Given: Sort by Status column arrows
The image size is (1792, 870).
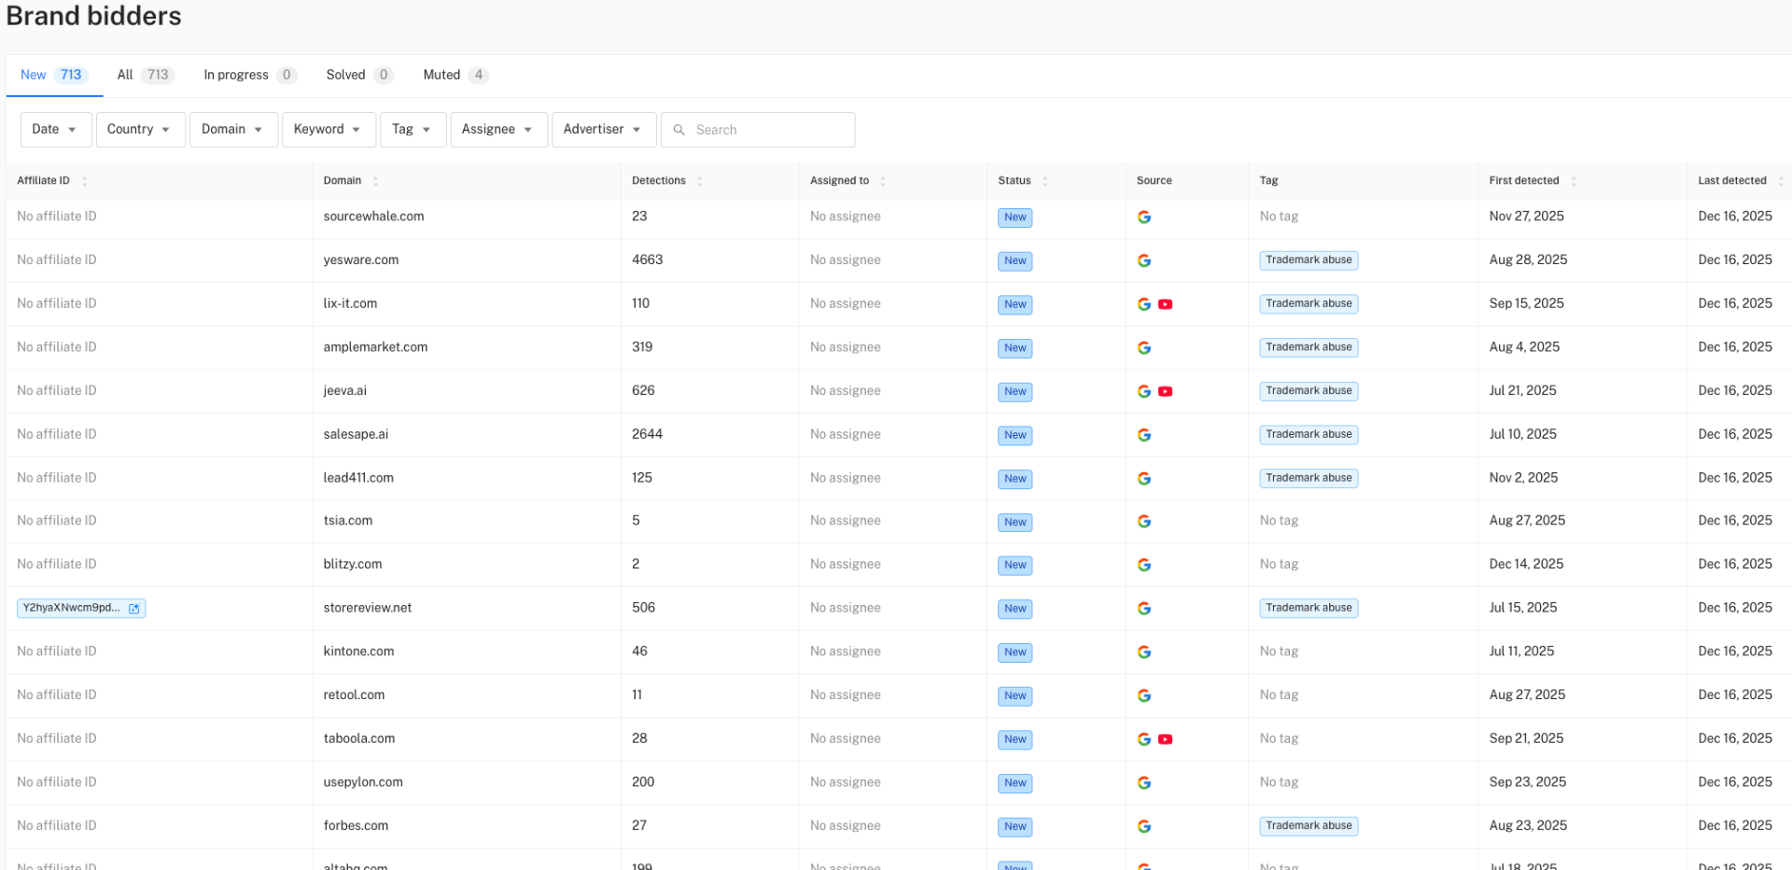Looking at the screenshot, I should click(x=1044, y=181).
